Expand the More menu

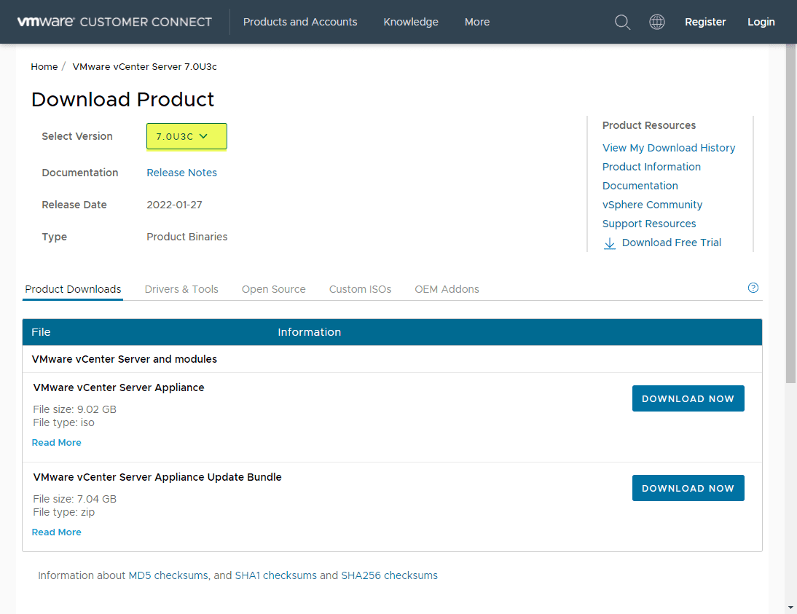(477, 22)
